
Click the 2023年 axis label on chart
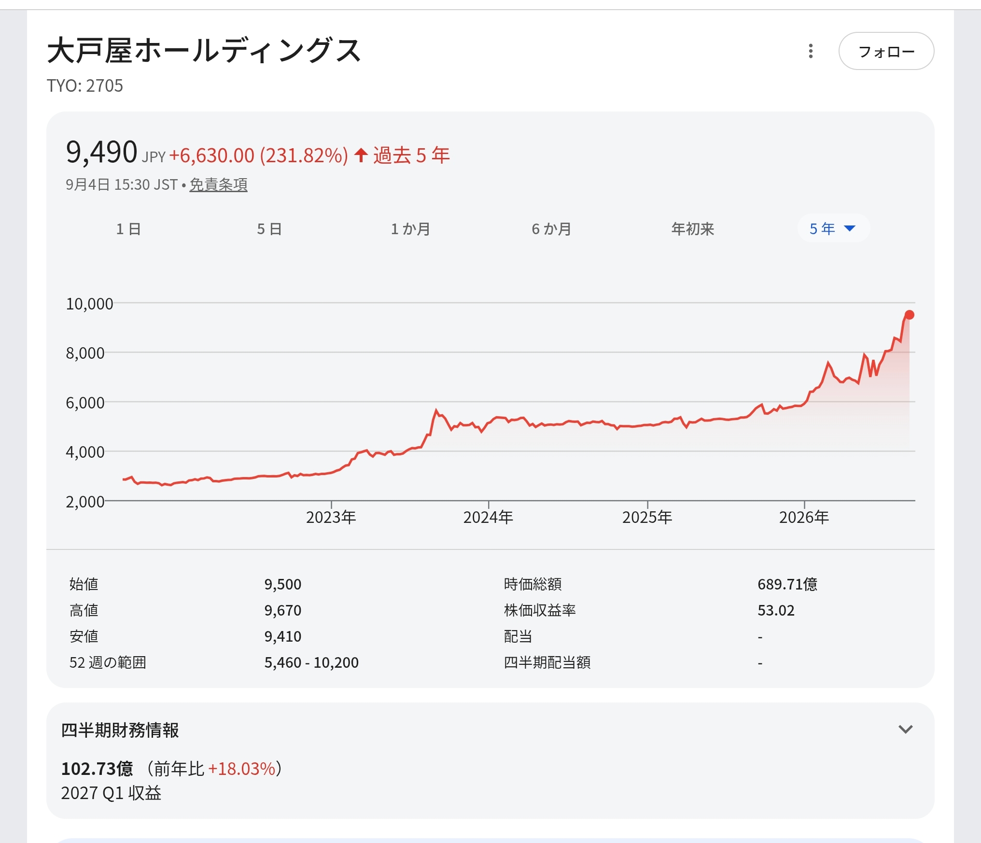[331, 517]
